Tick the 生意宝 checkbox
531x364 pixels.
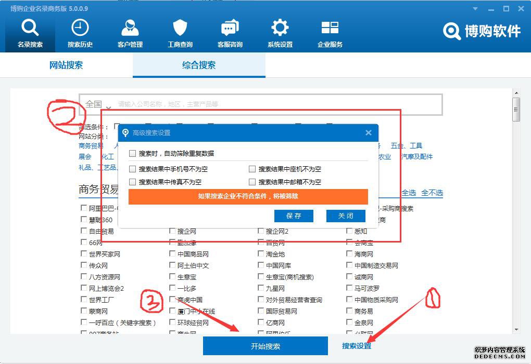coord(172,277)
